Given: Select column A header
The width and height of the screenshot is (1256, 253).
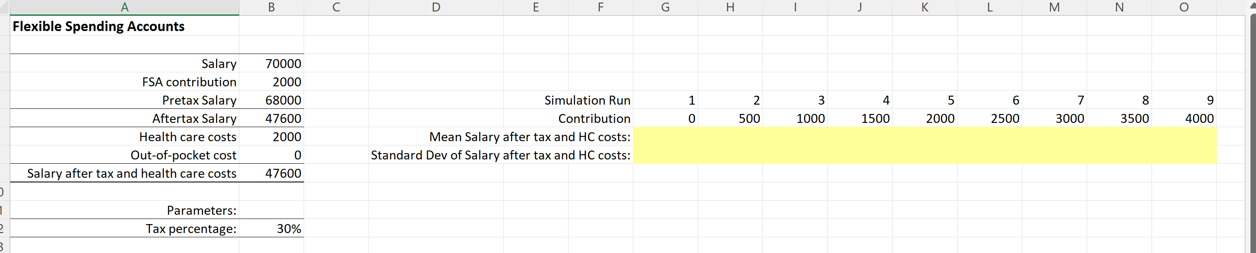Looking at the screenshot, I should pyautogui.click(x=125, y=7).
